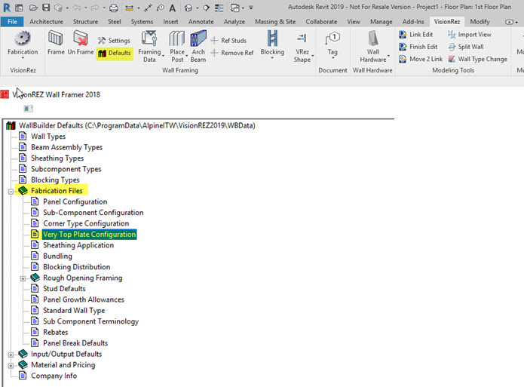This screenshot has width=524, height=387.
Task: Collapse the Fabrication Files tree node
Action: coord(11,192)
